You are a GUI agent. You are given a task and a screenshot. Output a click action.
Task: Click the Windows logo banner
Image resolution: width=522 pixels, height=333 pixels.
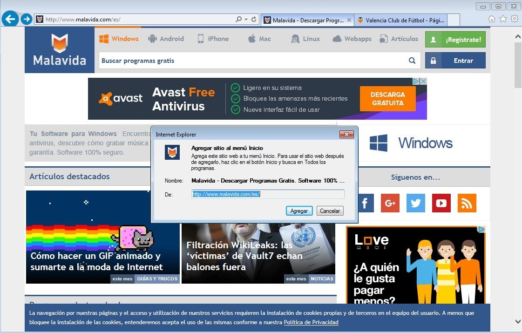click(x=411, y=143)
